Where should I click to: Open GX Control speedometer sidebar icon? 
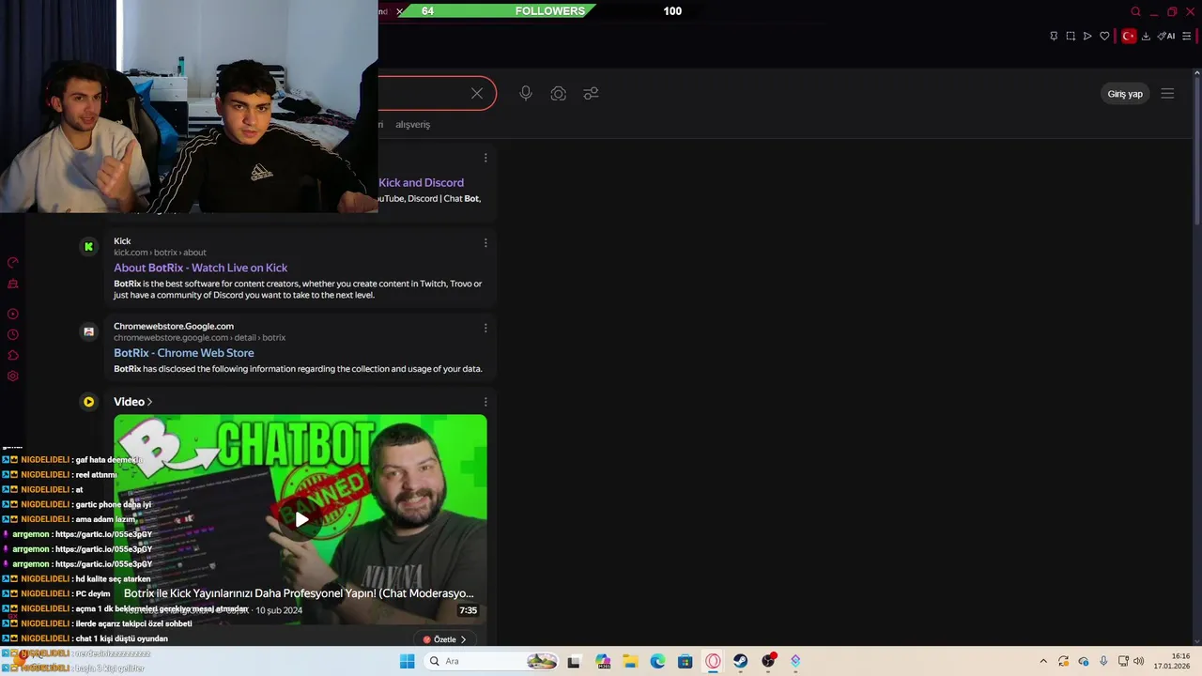tap(13, 263)
